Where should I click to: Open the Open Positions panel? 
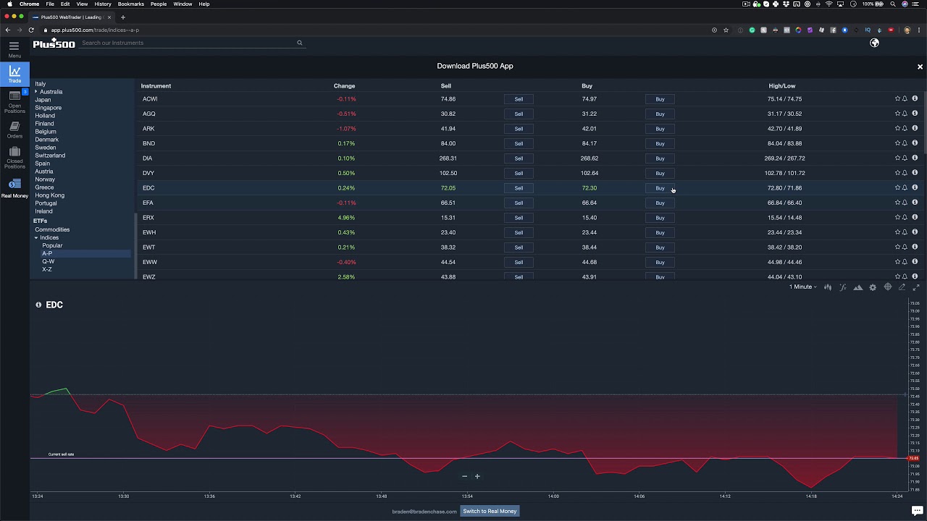click(14, 102)
